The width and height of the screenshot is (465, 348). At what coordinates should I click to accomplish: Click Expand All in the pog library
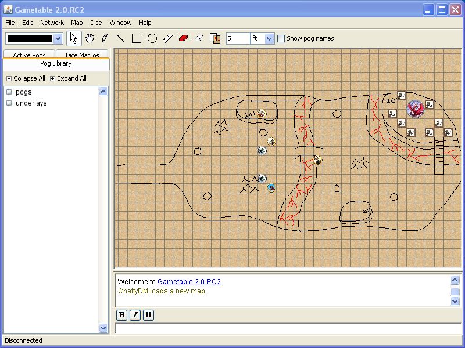coord(68,78)
